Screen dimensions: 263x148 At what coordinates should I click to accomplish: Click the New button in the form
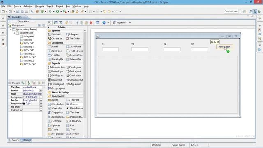[x=225, y=47]
